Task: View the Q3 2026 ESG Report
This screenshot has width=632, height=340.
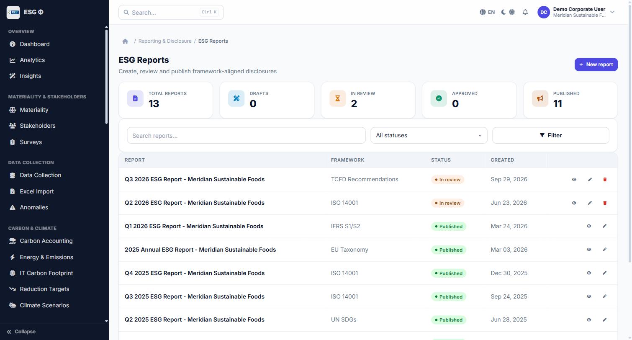Action: [x=574, y=179]
